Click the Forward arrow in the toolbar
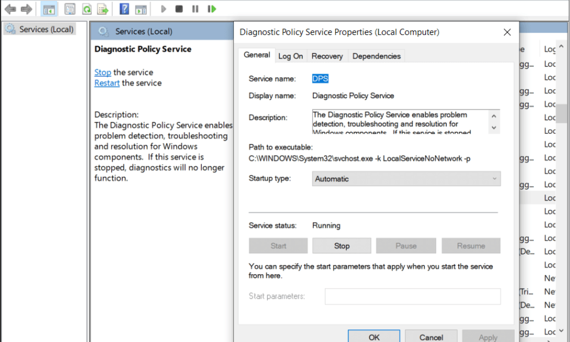The image size is (570, 342). click(26, 9)
